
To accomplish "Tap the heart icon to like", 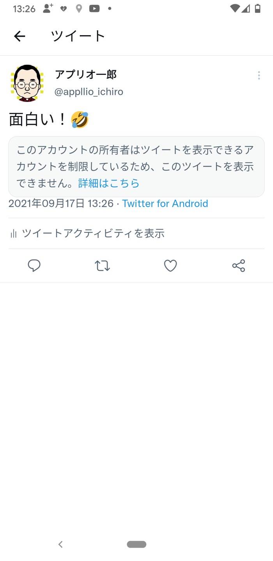I will tap(170, 266).
